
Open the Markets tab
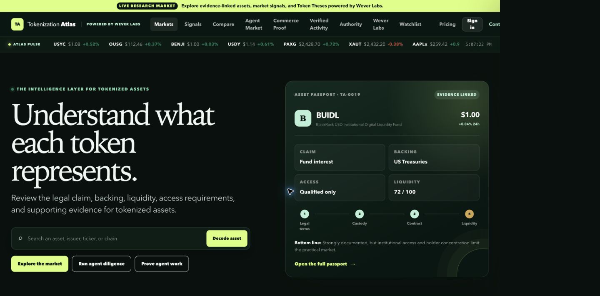(164, 24)
